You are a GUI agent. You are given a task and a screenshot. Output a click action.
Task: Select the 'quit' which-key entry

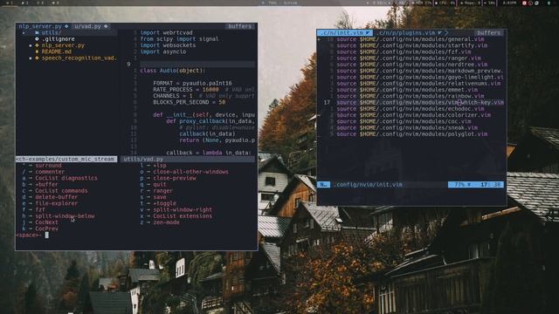(x=160, y=184)
